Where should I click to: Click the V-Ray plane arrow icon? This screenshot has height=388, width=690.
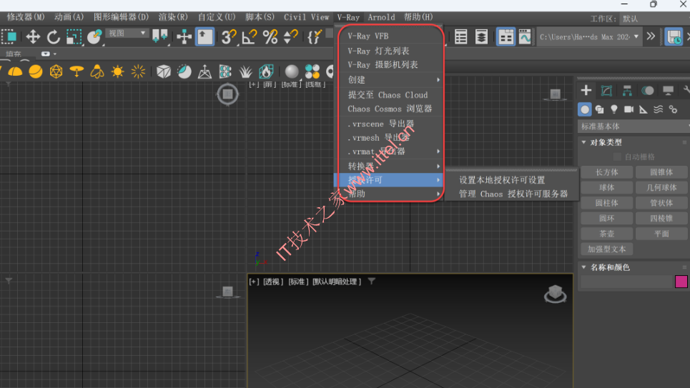(204, 71)
